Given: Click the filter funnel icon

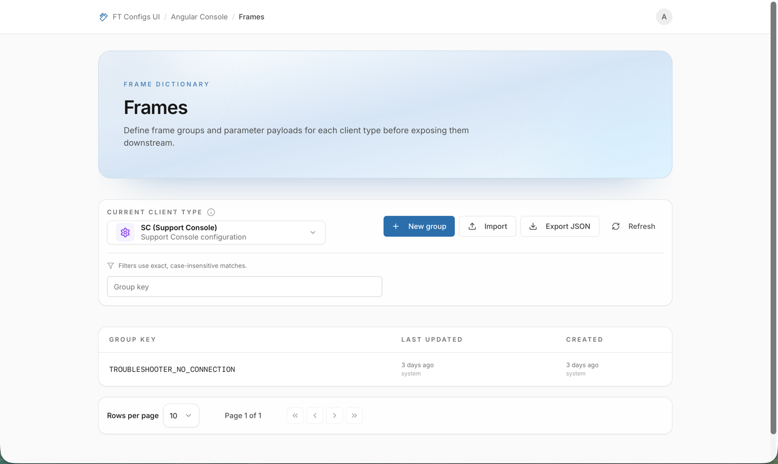Looking at the screenshot, I should tap(111, 266).
